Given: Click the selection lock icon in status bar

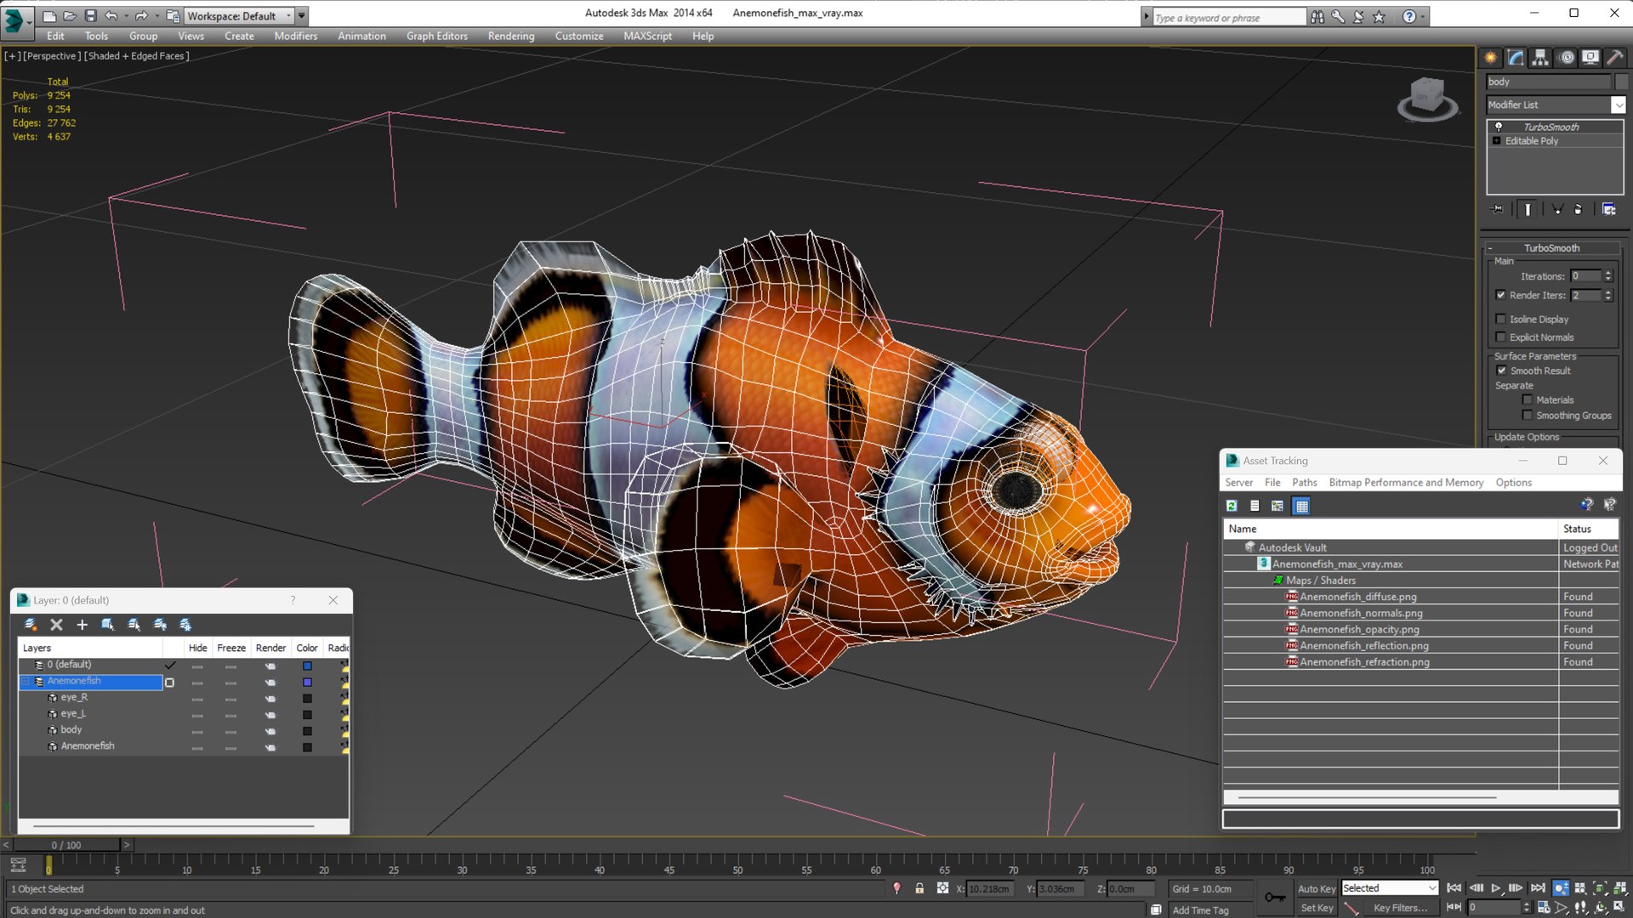Looking at the screenshot, I should point(919,888).
